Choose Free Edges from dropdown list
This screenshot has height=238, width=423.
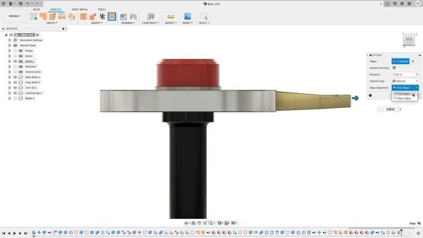[404, 94]
